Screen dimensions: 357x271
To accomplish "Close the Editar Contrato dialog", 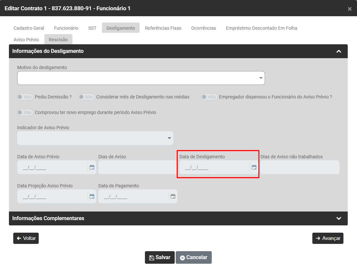I will (x=349, y=9).
